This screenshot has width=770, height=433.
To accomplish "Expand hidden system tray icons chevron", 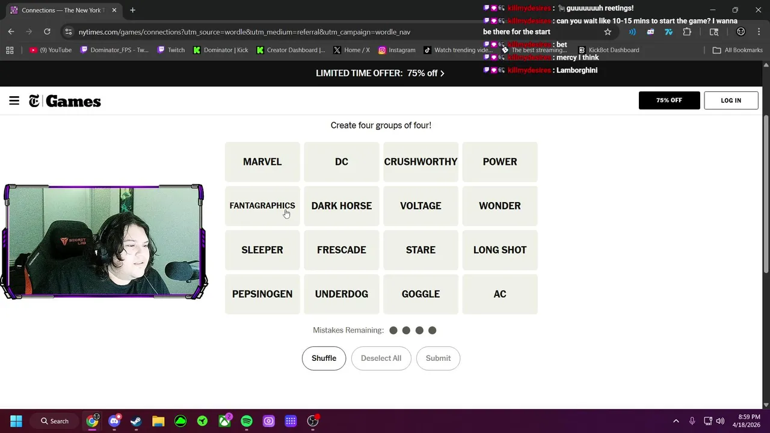I will point(676,421).
